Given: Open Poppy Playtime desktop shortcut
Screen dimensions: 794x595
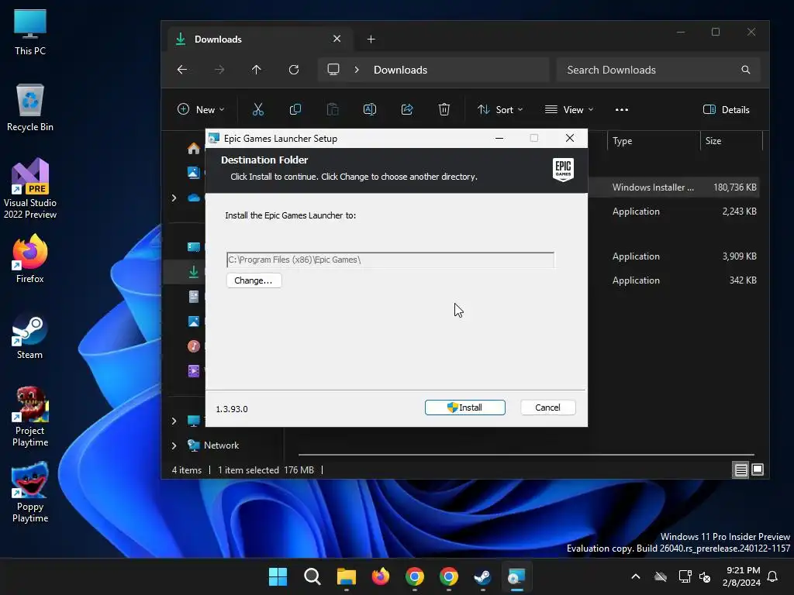Looking at the screenshot, I should (x=30, y=493).
